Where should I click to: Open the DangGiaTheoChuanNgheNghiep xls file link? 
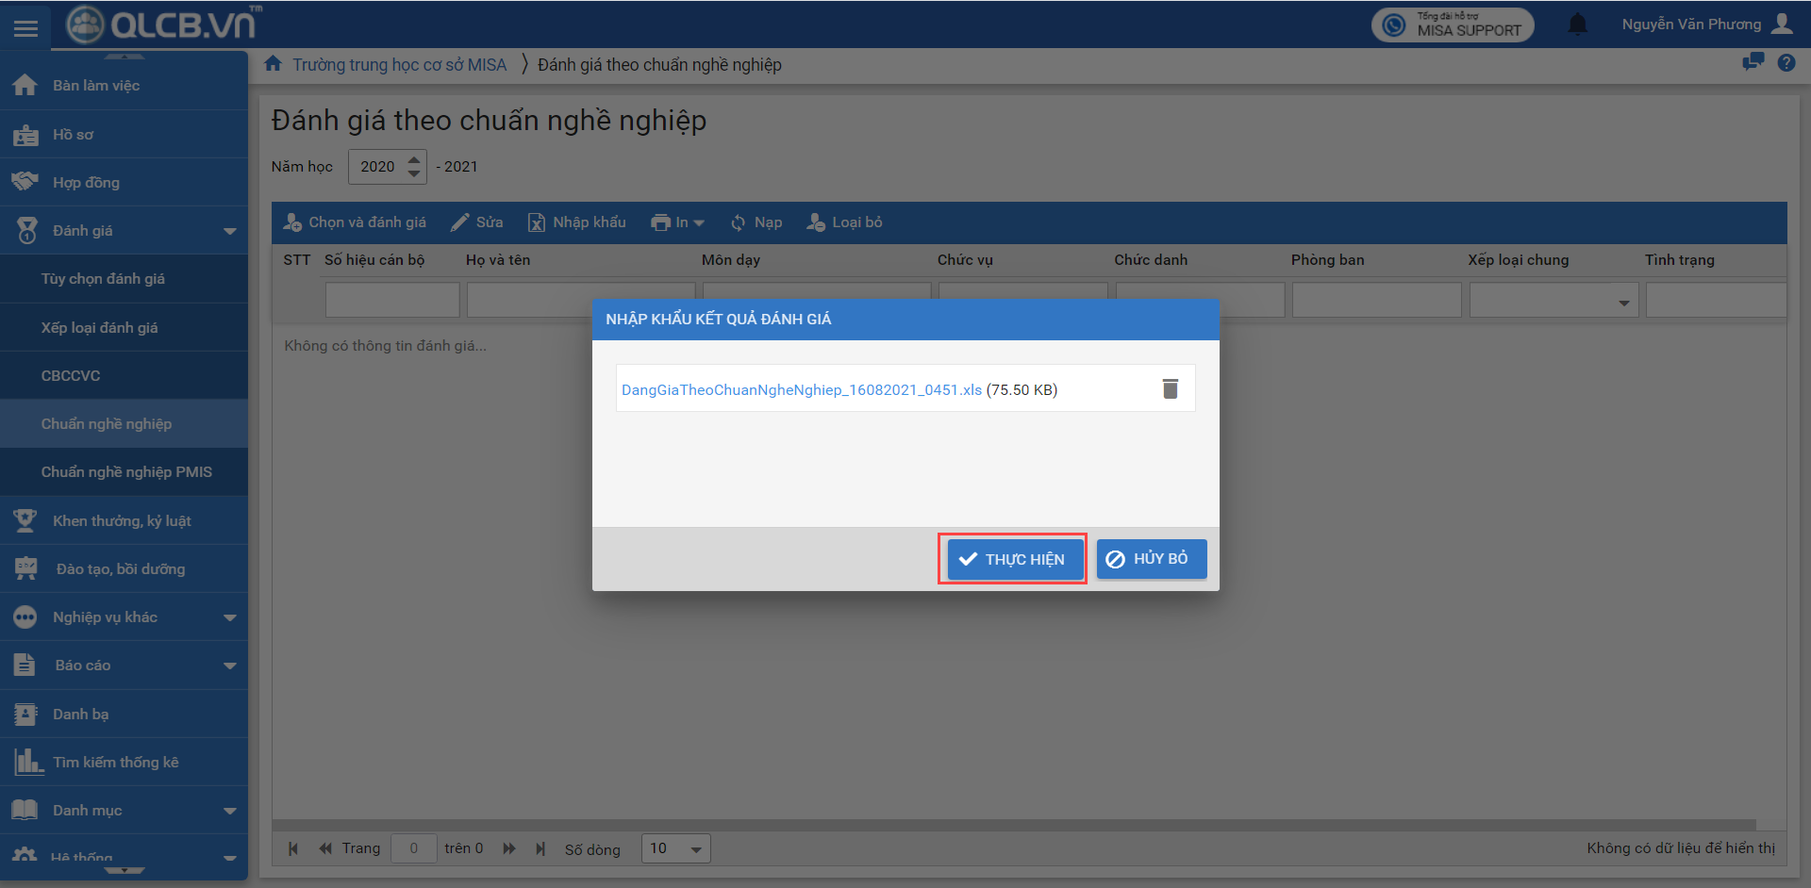801,390
